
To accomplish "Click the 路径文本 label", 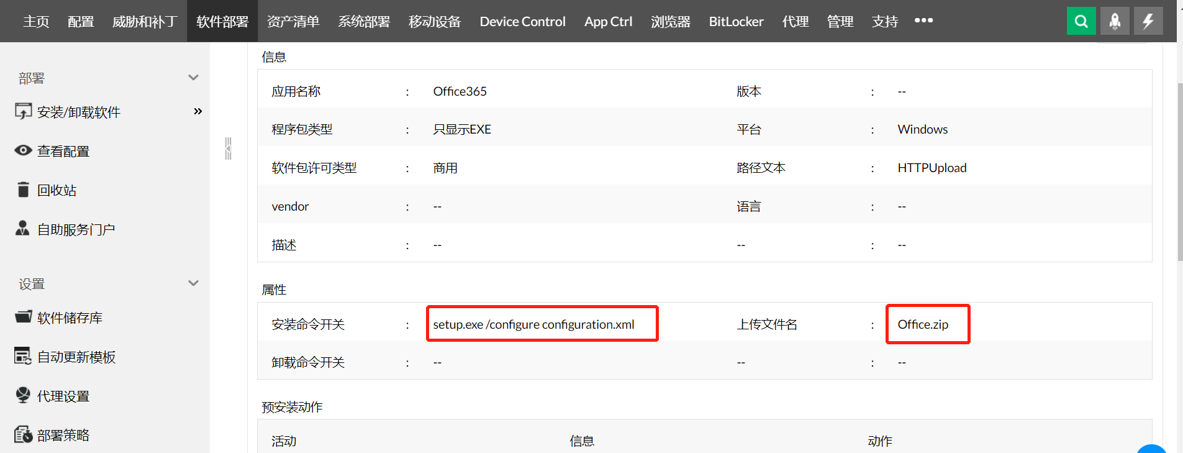I will (761, 168).
